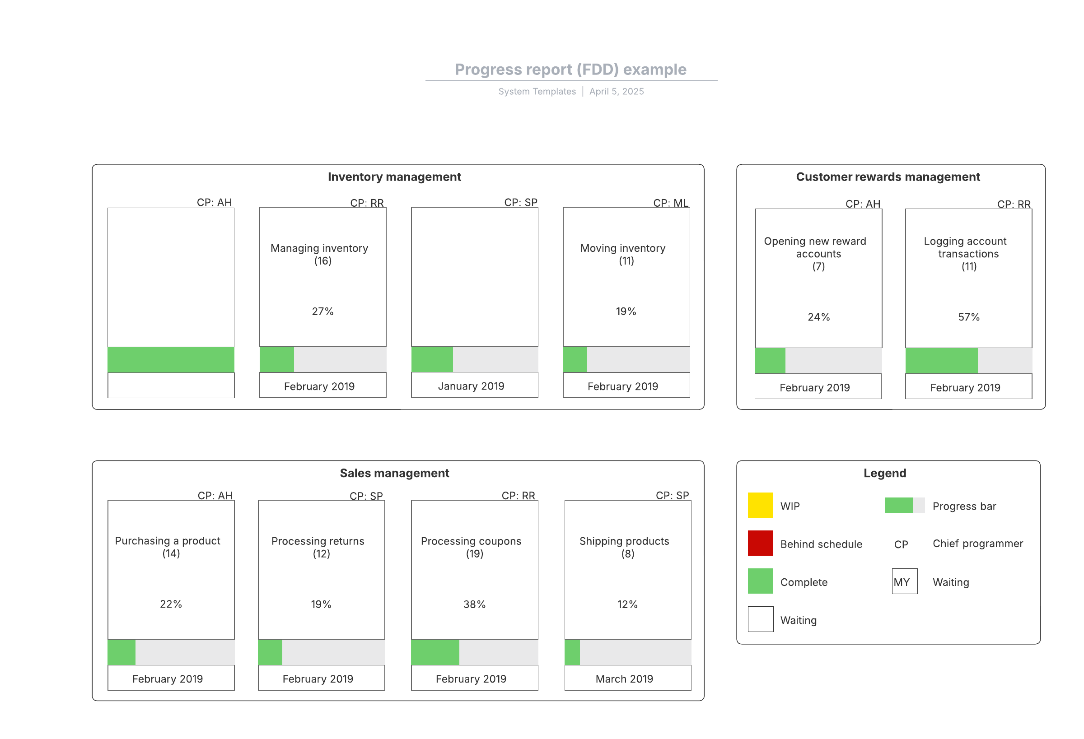Click the Managing inventory progress bar
This screenshot has width=1084, height=739.
point(323,359)
